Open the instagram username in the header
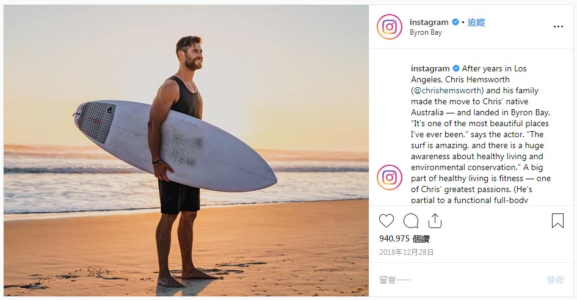The image size is (577, 300). coord(429,23)
